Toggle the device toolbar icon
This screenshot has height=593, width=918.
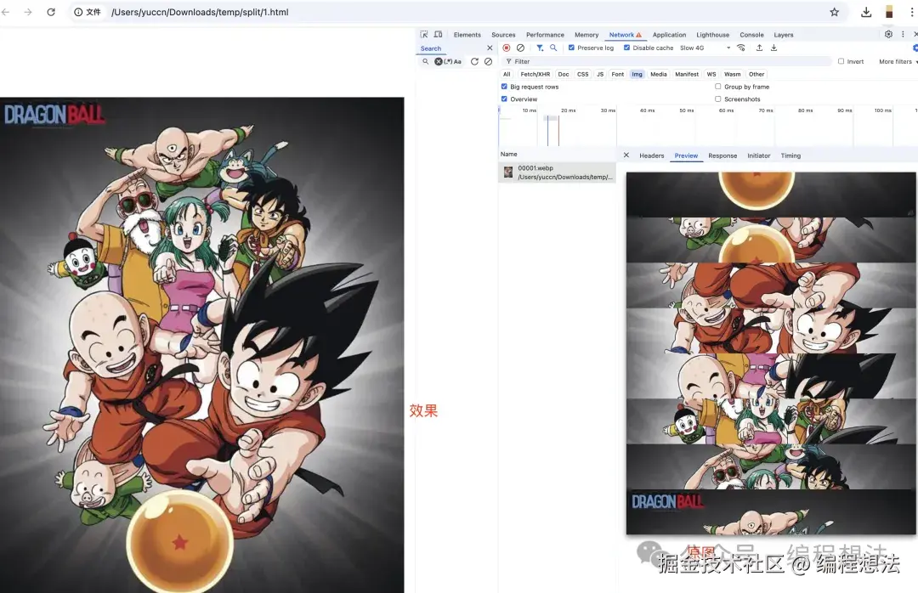[438, 35]
